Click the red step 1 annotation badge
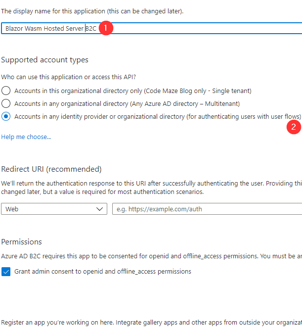The width and height of the screenshot is (302, 334). (106, 28)
